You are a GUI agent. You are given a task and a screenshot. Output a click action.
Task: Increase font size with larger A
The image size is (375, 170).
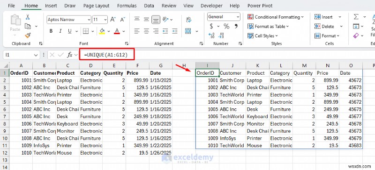click(113, 20)
